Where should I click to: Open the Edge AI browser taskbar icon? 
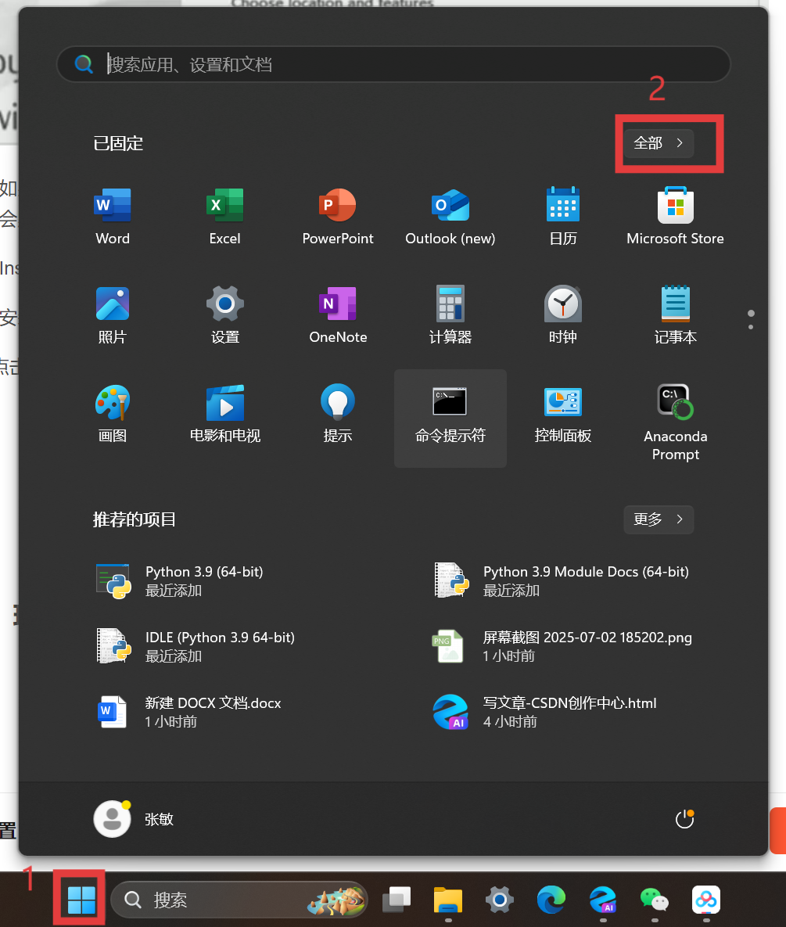click(603, 900)
